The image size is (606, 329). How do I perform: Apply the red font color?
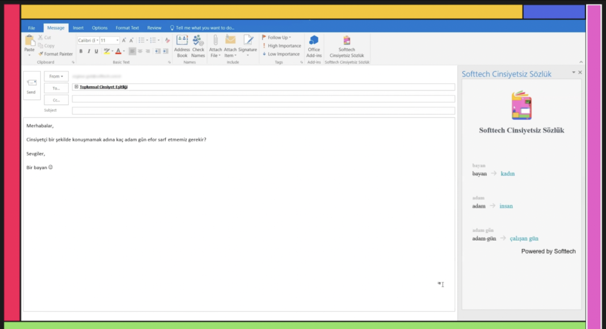pos(118,51)
